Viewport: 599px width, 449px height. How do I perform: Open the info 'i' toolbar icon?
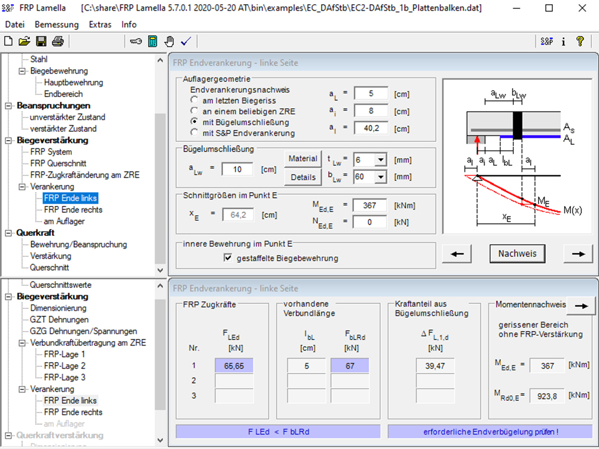point(564,41)
